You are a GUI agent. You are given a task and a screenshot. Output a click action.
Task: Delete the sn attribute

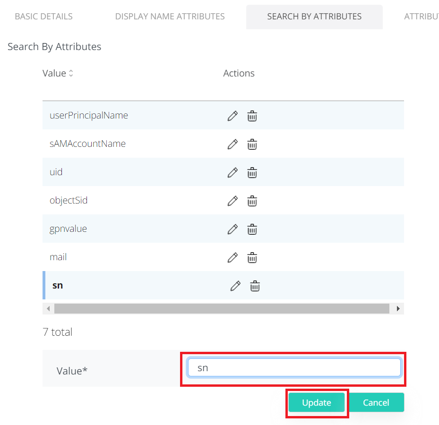(x=255, y=286)
